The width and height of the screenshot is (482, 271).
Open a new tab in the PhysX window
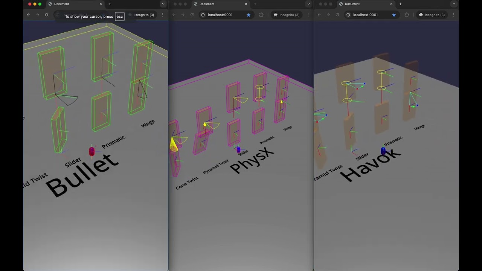coord(255,4)
